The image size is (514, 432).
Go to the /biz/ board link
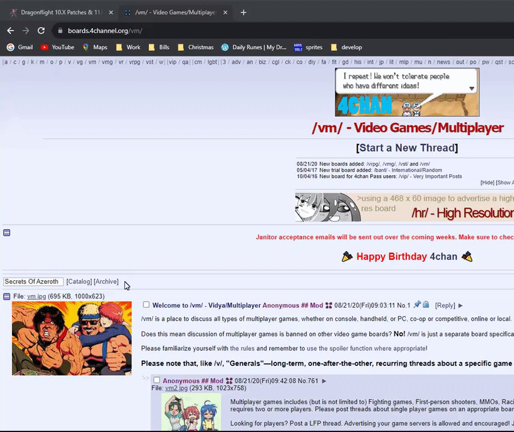coord(262,62)
